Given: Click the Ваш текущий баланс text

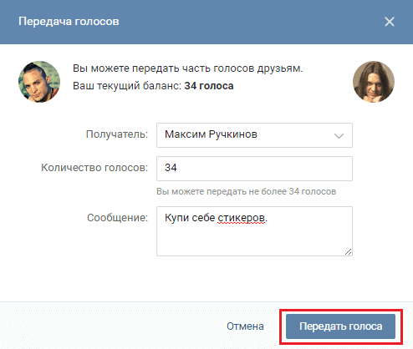Looking at the screenshot, I should click(x=127, y=86).
